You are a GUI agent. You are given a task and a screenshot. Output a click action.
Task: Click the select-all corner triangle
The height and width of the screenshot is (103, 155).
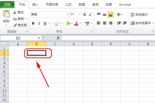click(x=4, y=44)
